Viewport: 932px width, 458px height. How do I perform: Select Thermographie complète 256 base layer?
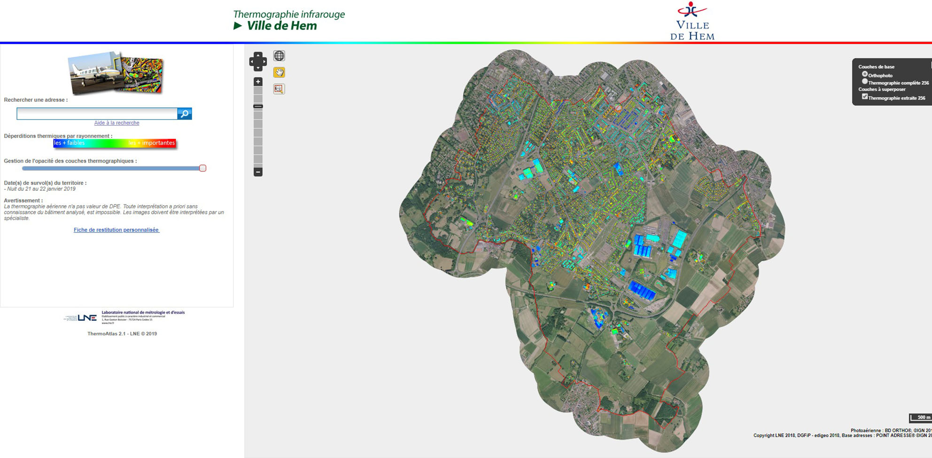coord(864,82)
